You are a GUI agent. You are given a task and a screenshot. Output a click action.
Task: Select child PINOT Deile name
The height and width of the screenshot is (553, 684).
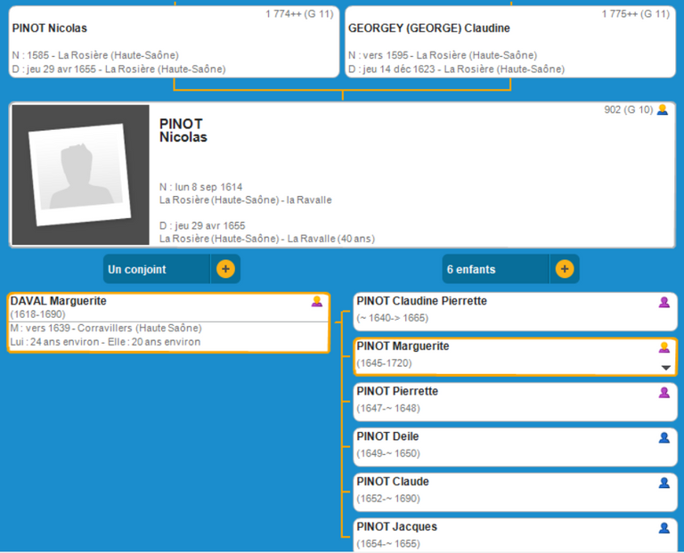(x=388, y=437)
